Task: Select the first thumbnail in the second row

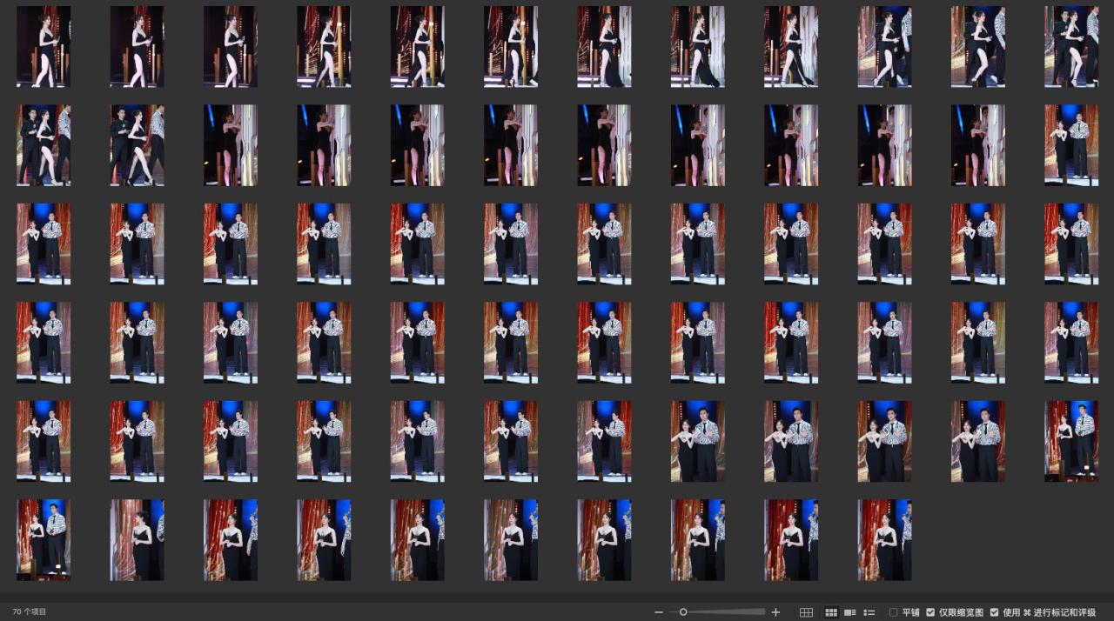Action: pos(44,145)
